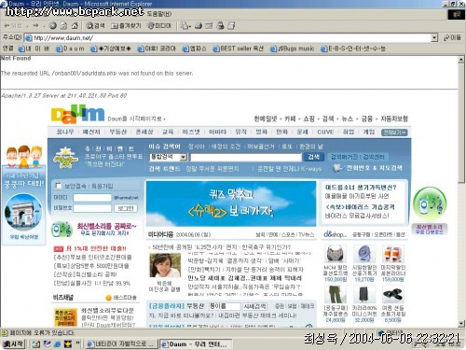Click the 이동 go button
The image size is (466, 350).
[x=452, y=38]
